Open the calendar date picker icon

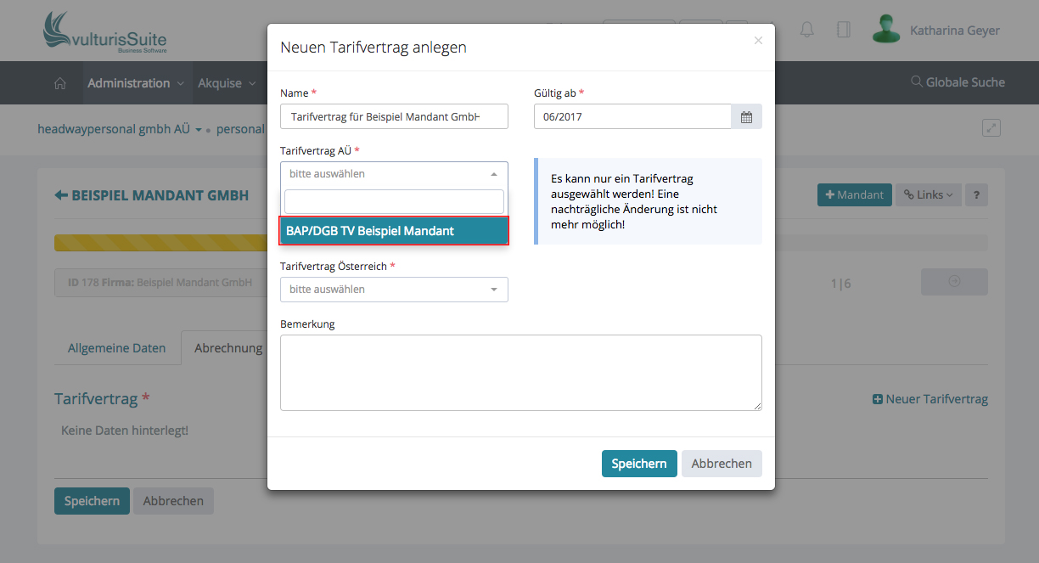pyautogui.click(x=746, y=116)
